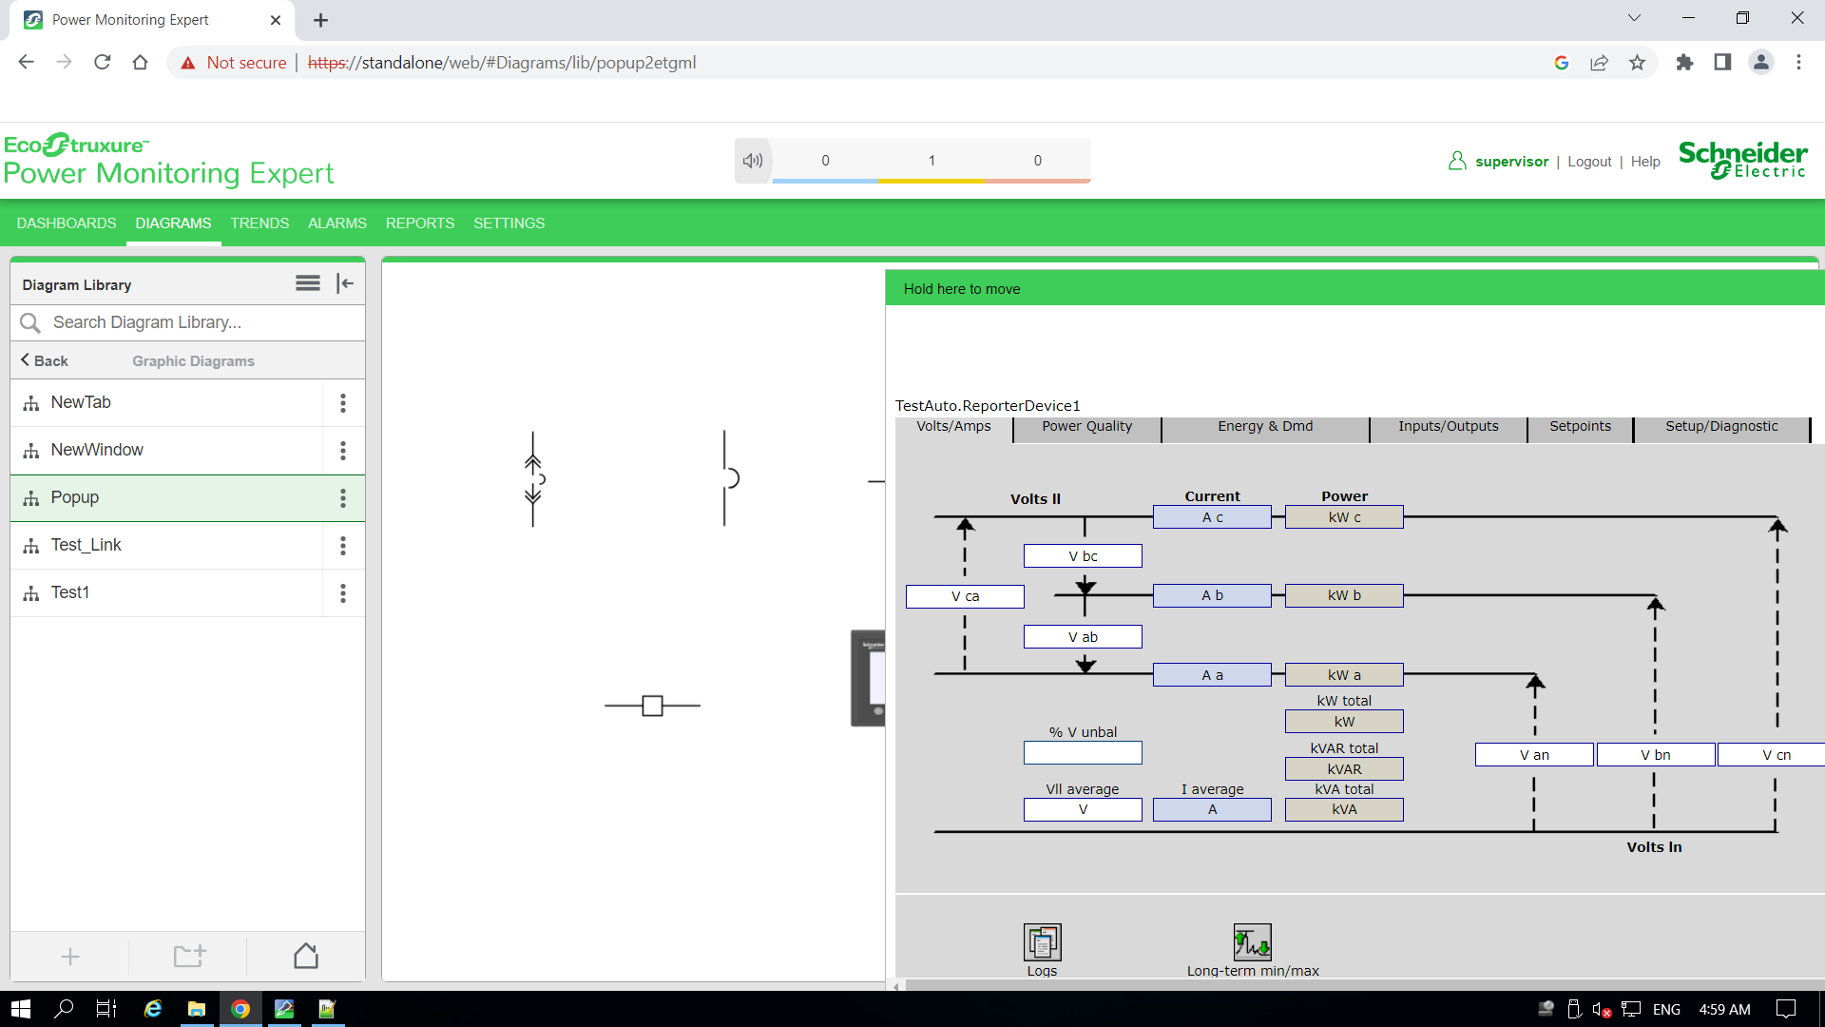Screen dimensions: 1825x1027
Task: Click the % V unbal value box
Action: coord(1083,753)
